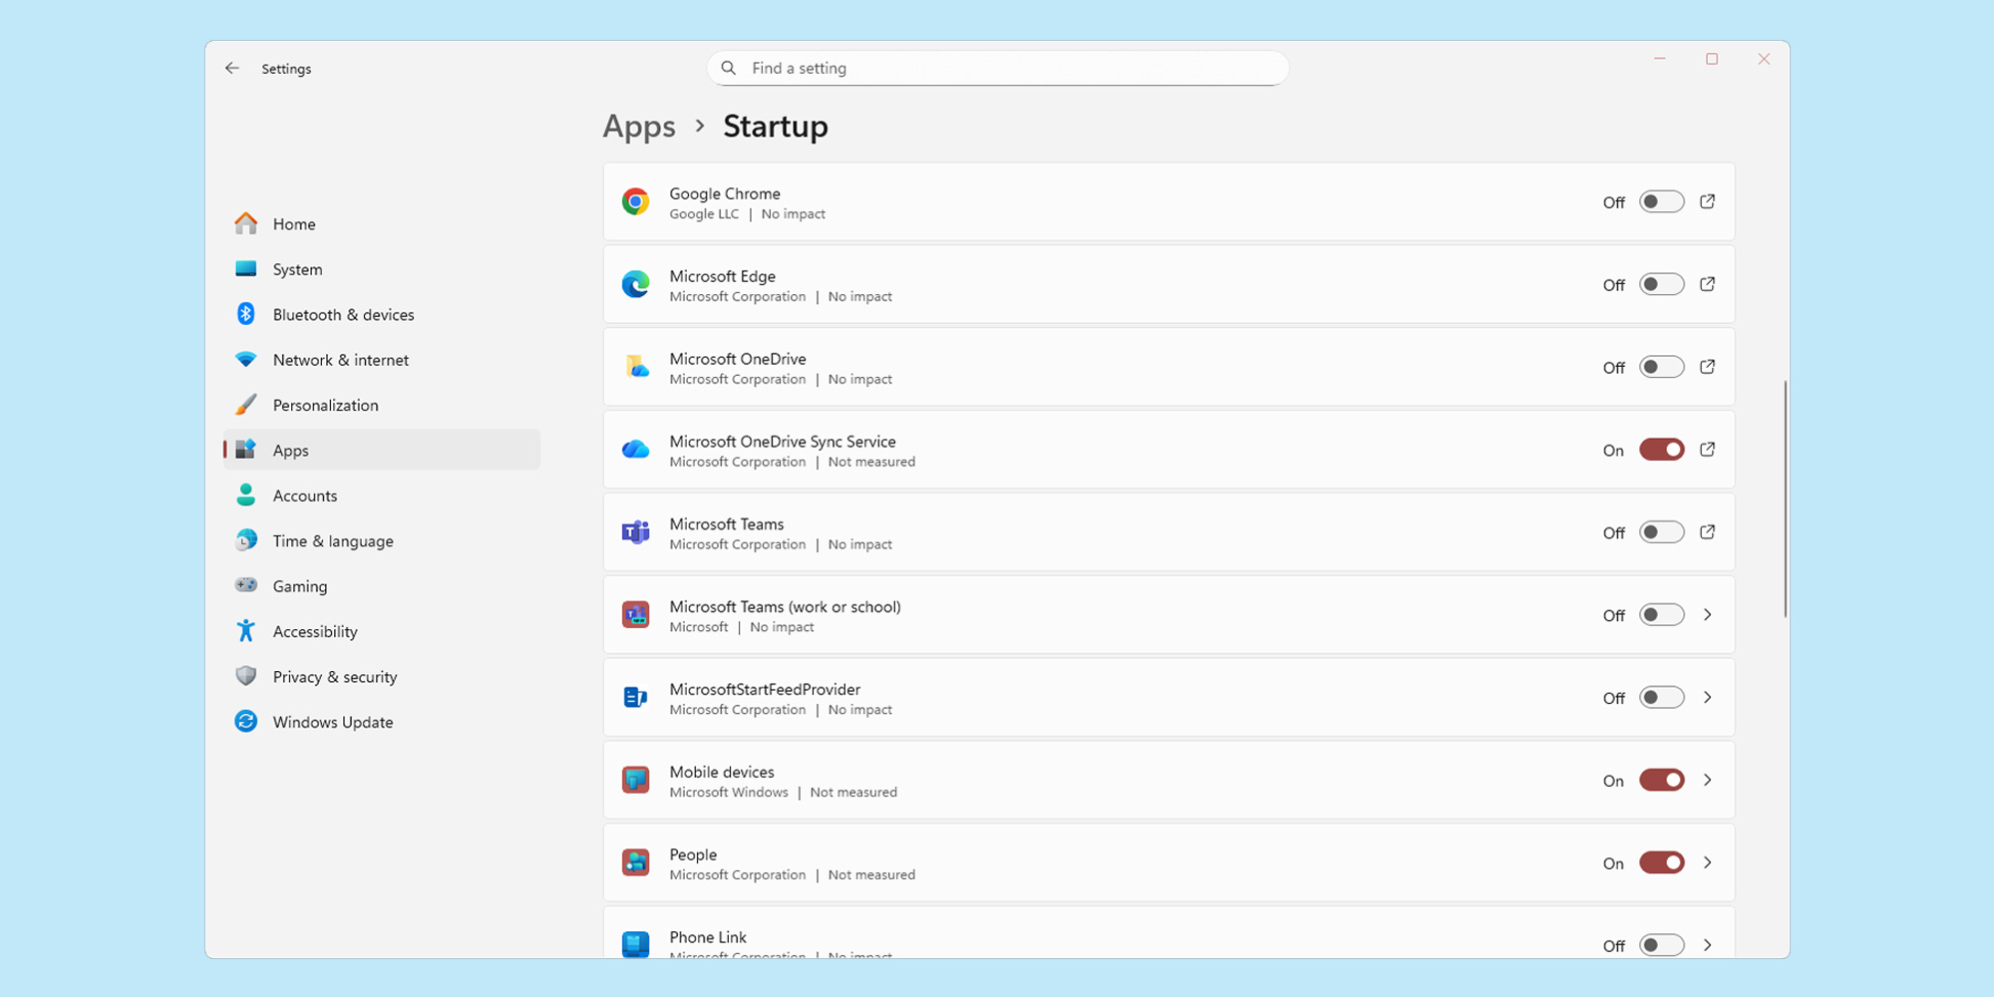Image resolution: width=1994 pixels, height=997 pixels.
Task: Turn off Microsoft OneDrive Sync Service
Action: point(1660,450)
